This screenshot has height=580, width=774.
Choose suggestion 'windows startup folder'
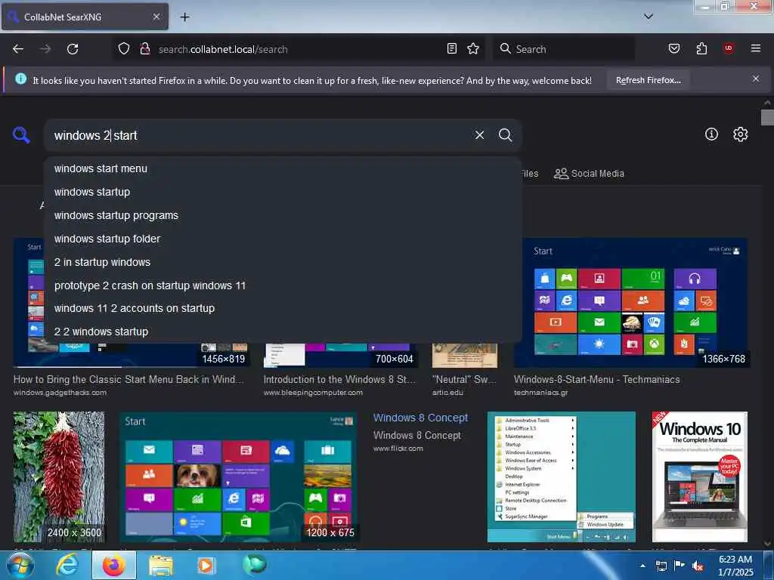pyautogui.click(x=283, y=239)
